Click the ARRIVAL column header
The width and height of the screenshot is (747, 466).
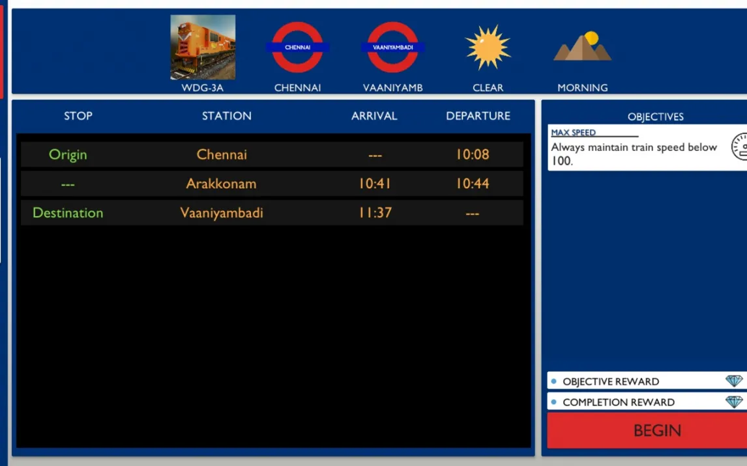pos(374,116)
